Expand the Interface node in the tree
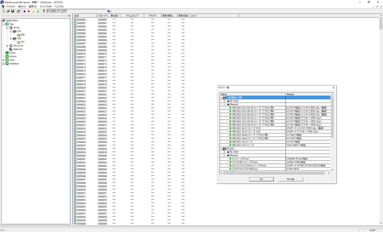Image resolution: width=383 pixels, height=232 pixels. pyautogui.click(x=3, y=63)
